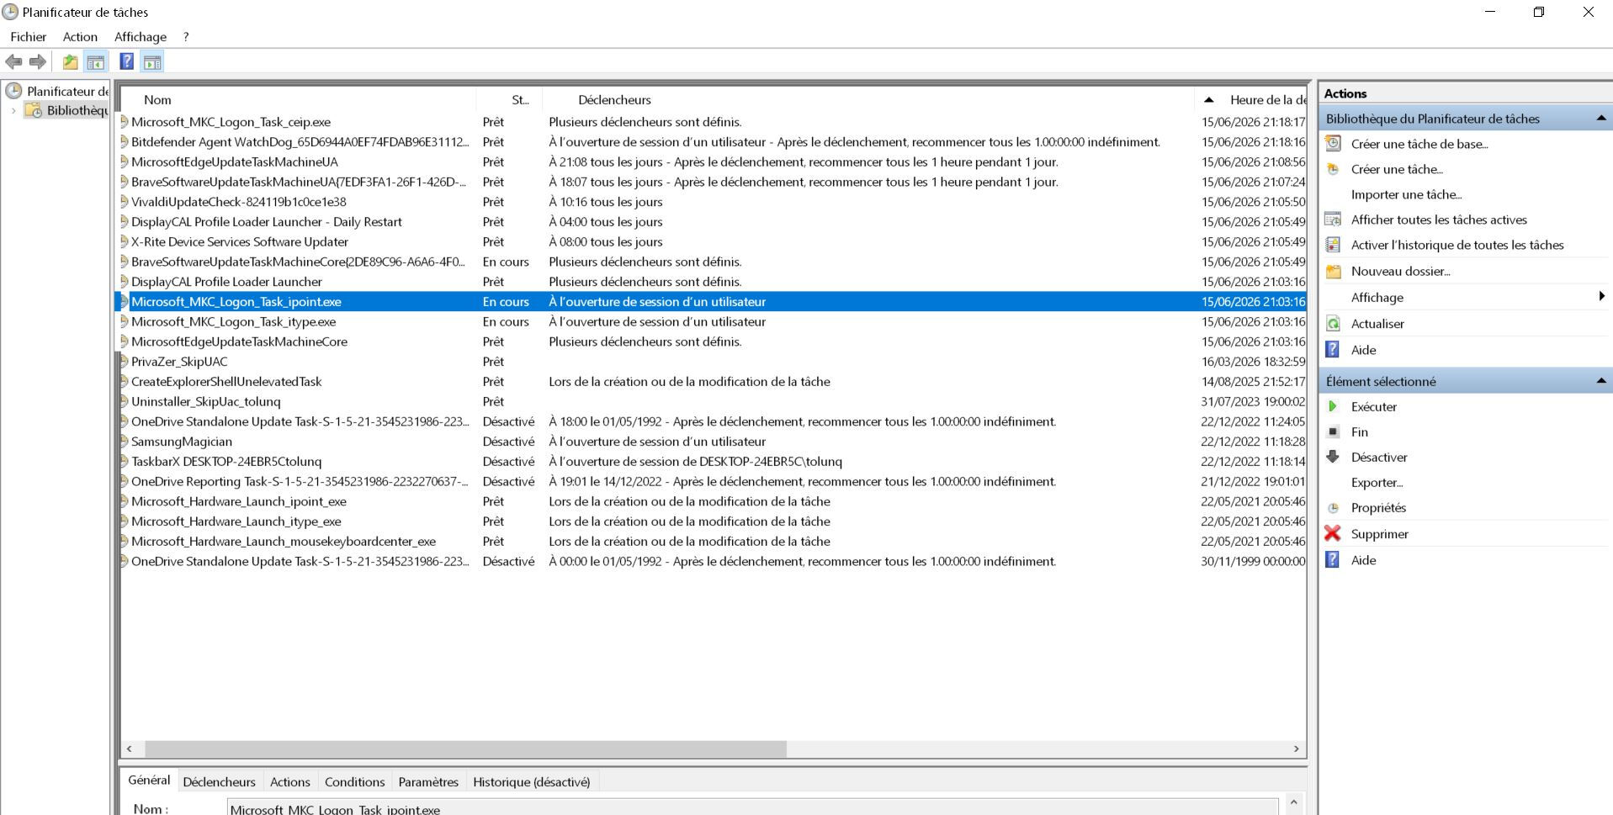Switch to the Déclencheurs tab
Viewport: 1613px width, 815px height.
[x=219, y=782]
